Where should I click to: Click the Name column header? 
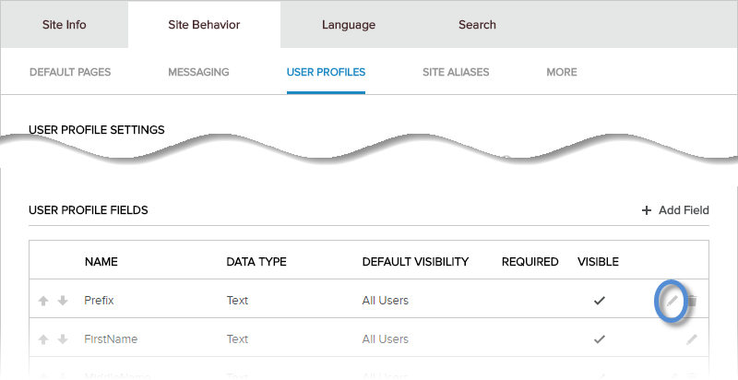[101, 262]
